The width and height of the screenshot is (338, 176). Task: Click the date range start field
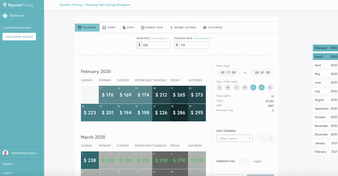[x=228, y=72]
